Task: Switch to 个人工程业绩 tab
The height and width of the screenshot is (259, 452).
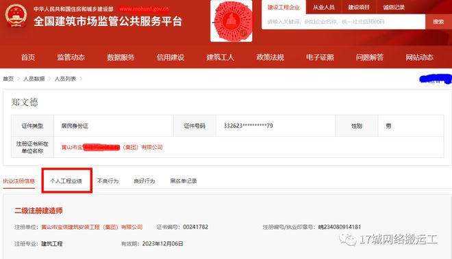Action: tap(66, 181)
